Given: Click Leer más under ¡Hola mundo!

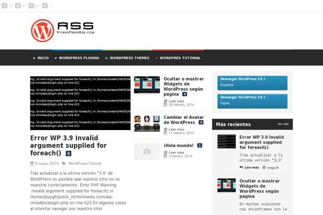Looking at the screenshot, I should 177,153.
